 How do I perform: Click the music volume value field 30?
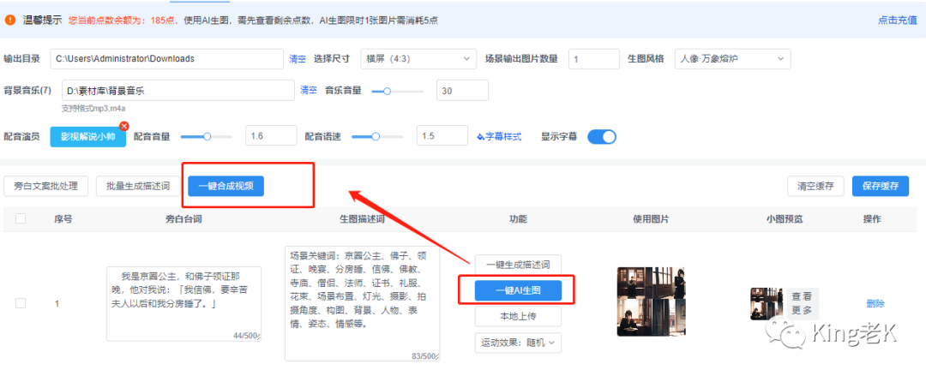(462, 90)
